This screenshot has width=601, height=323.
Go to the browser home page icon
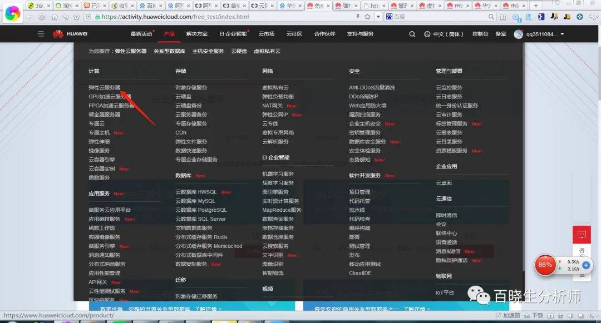pos(55,17)
